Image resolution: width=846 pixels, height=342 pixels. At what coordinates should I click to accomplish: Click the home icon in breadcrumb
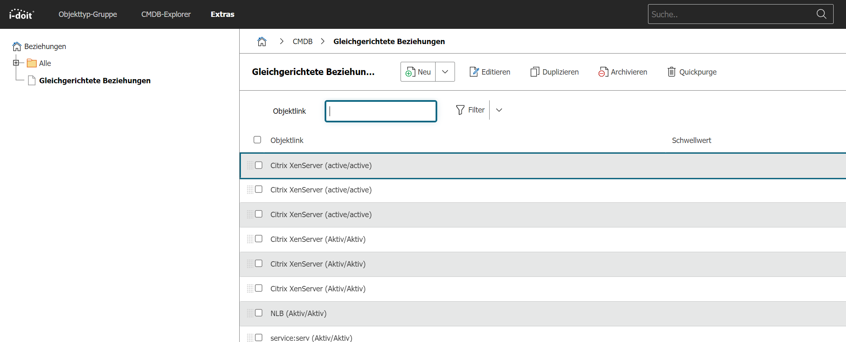pyautogui.click(x=262, y=42)
